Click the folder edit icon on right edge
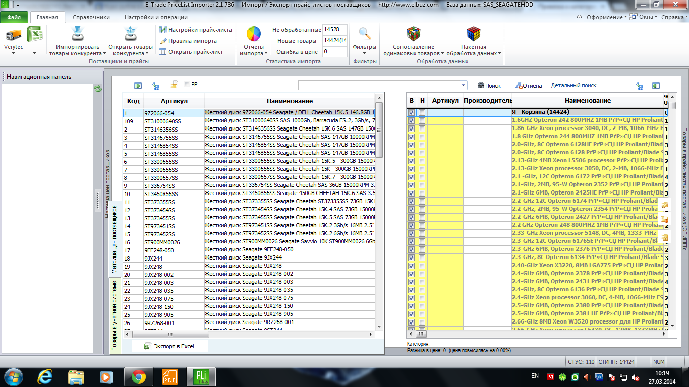 [x=664, y=205]
